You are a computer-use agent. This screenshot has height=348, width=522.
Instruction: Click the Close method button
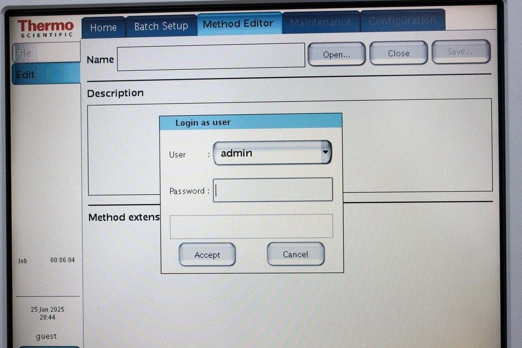click(x=398, y=53)
